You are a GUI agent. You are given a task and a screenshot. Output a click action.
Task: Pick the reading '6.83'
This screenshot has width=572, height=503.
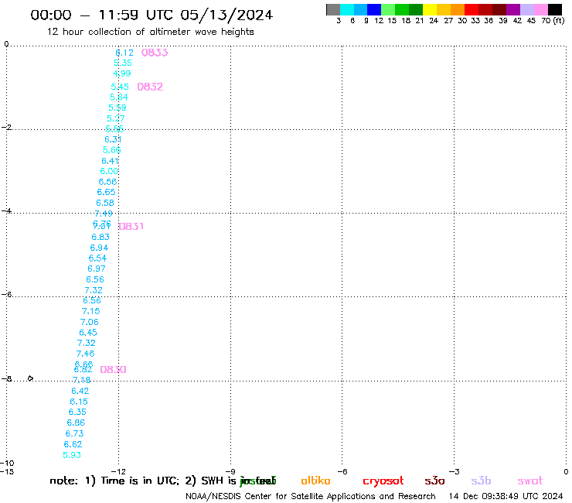[x=100, y=237]
